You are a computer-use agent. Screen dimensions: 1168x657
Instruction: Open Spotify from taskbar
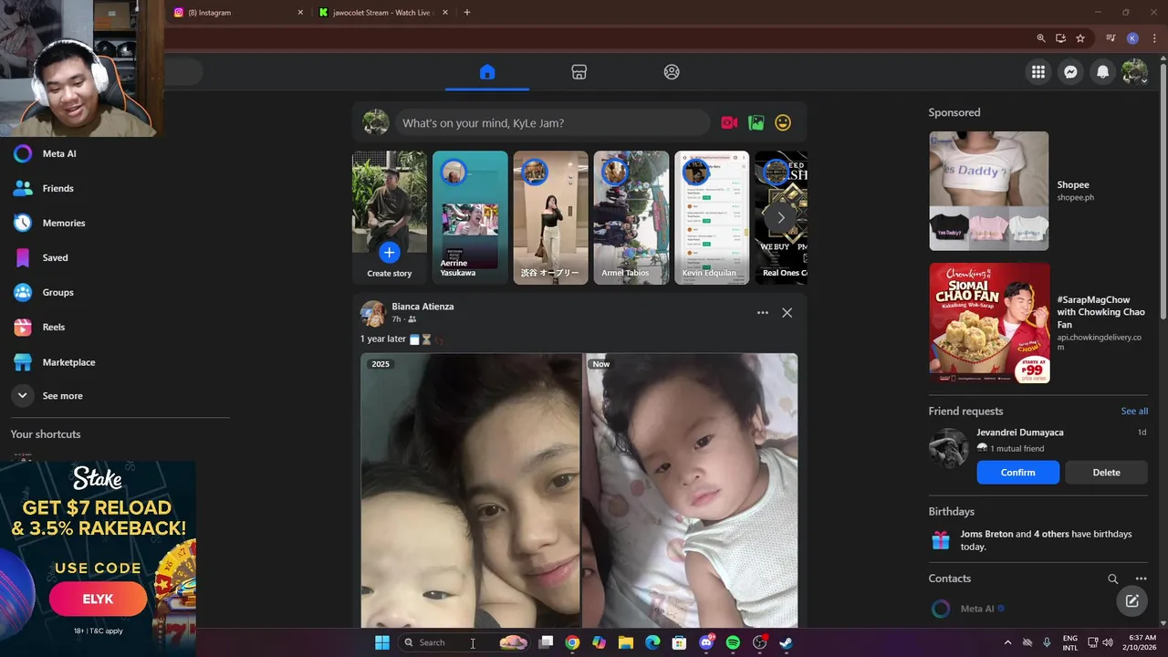tap(733, 642)
